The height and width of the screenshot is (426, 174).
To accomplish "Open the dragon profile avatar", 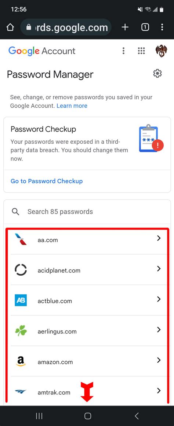I will [x=161, y=51].
